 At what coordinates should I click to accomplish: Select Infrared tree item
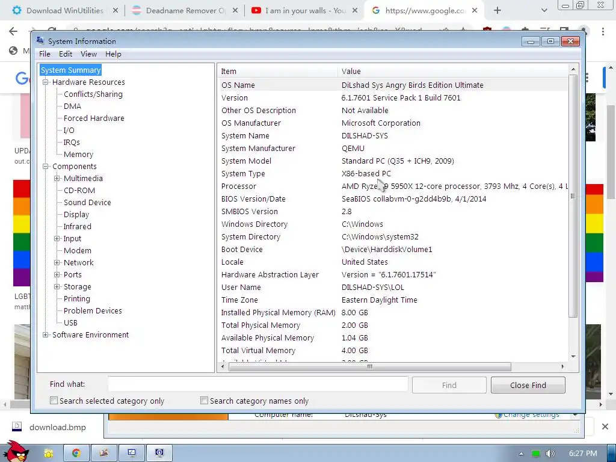78,227
